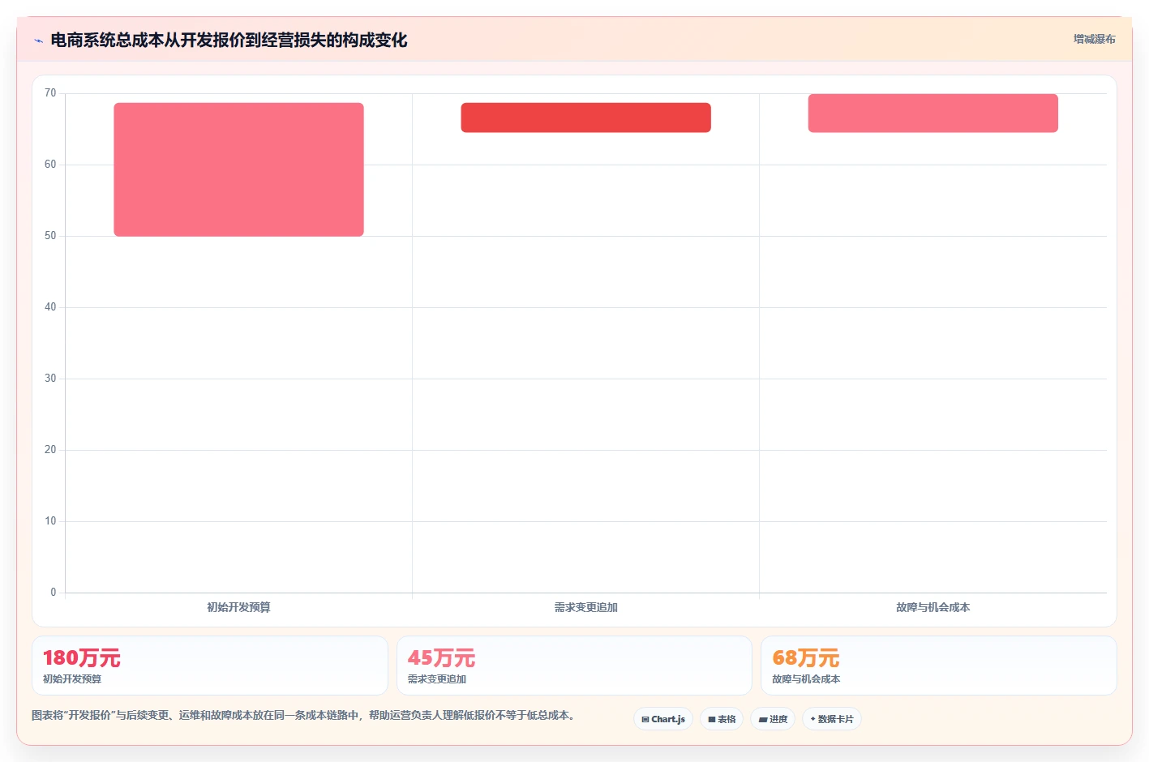Select the Chart.js tag pill
Screen dimensions: 1149x762
coord(663,719)
